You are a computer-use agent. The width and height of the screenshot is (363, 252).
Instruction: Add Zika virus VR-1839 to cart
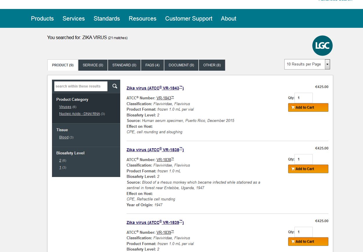[308, 242]
